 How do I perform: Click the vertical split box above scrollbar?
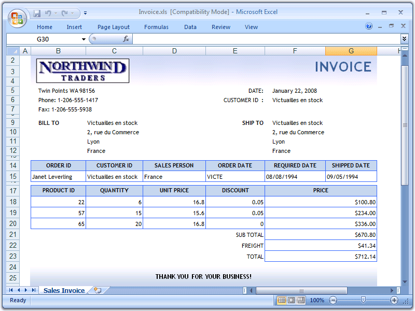click(x=405, y=49)
